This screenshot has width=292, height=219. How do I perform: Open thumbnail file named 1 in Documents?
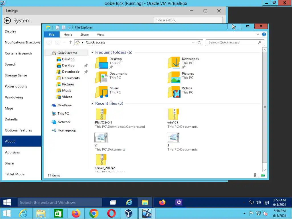pos(173,137)
